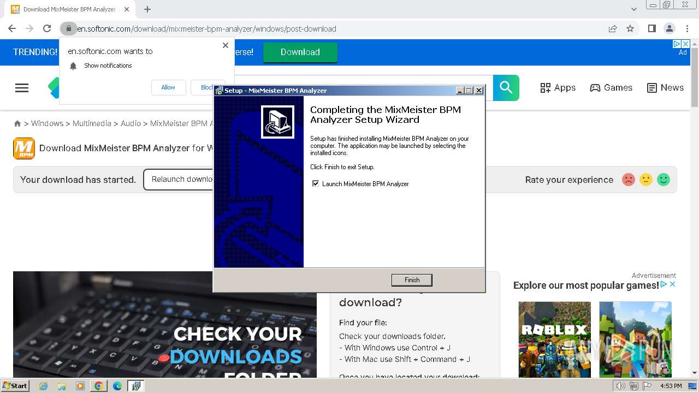Click the 4:53 PM clock
This screenshot has width=699, height=393.
671,386
